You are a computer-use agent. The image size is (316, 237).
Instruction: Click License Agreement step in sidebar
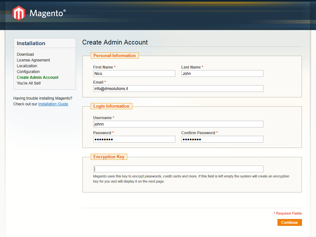[x=33, y=60]
